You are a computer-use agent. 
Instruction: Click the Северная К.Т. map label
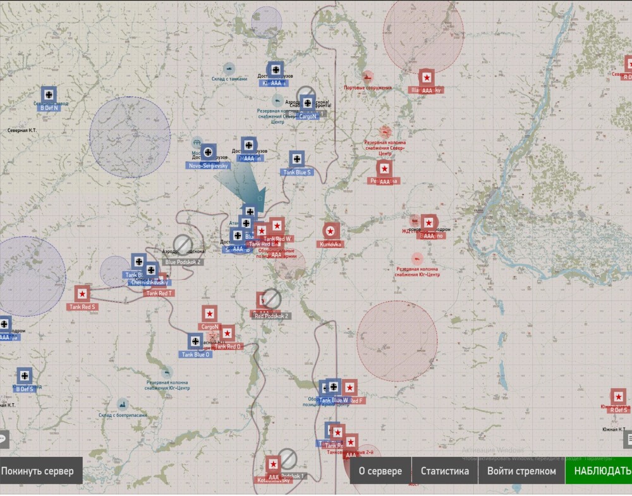click(x=21, y=131)
